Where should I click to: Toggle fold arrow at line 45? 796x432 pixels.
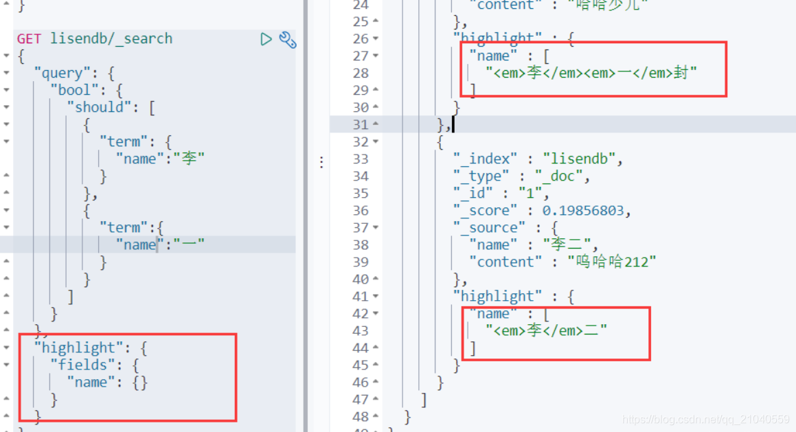[376, 365]
